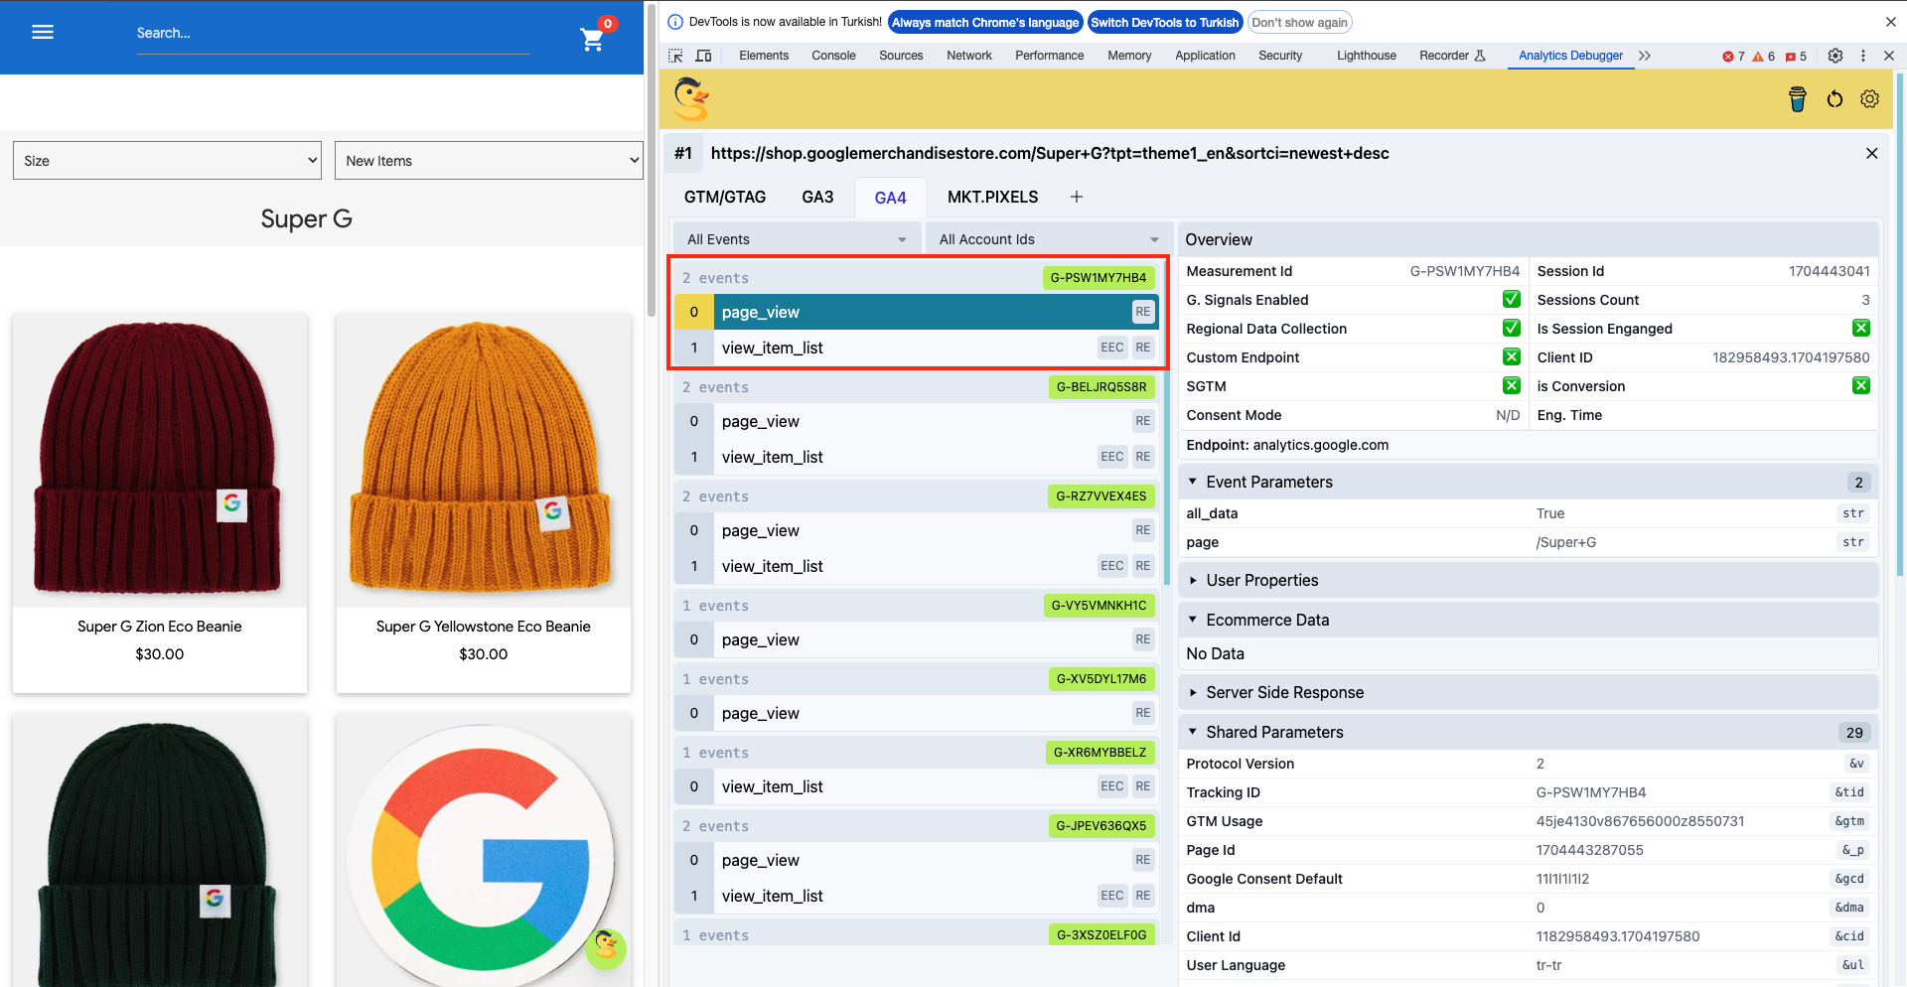The height and width of the screenshot is (987, 1907).
Task: Open Analytics Debugger settings gear
Action: (1869, 99)
